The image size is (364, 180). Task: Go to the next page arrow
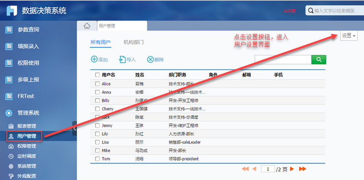pyautogui.click(x=292, y=169)
